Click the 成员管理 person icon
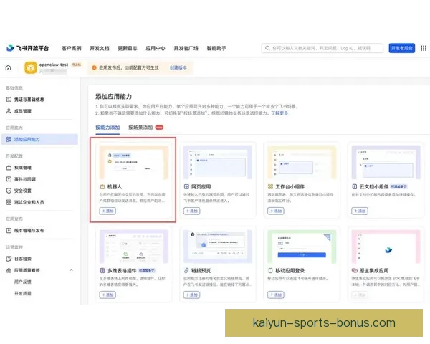The width and height of the screenshot is (430, 344). 9,111
